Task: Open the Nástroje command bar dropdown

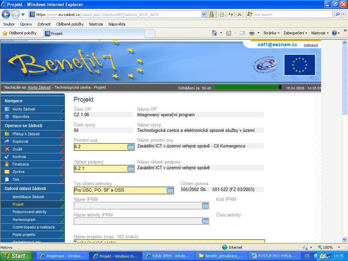Action: coord(319,33)
